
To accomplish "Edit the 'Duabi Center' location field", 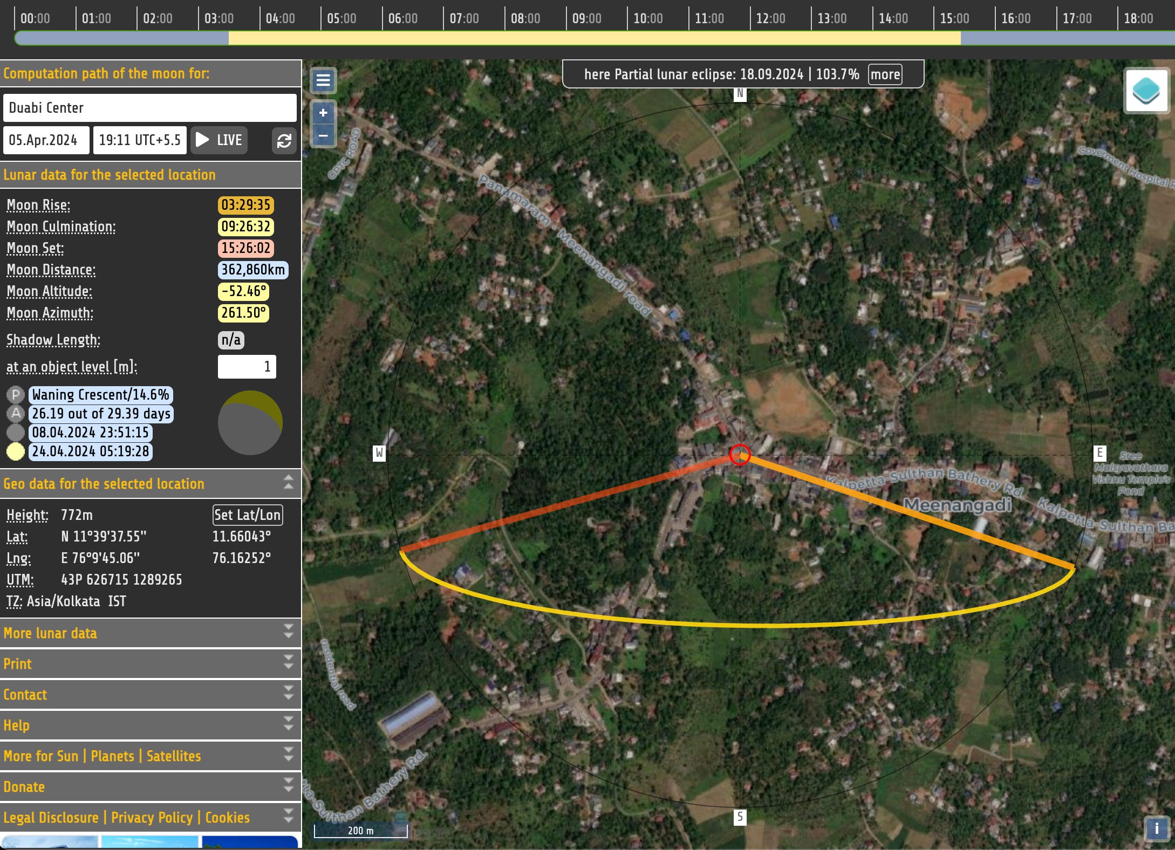I will 150,107.
